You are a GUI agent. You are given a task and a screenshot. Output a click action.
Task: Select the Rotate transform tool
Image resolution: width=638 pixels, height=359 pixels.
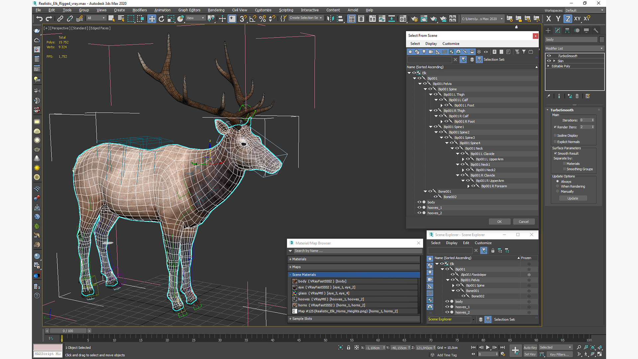[161, 19]
